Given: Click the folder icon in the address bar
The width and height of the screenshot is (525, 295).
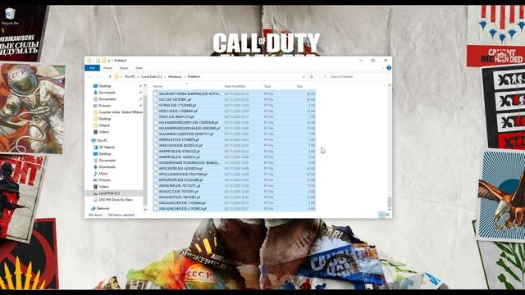Looking at the screenshot, I should (116, 76).
